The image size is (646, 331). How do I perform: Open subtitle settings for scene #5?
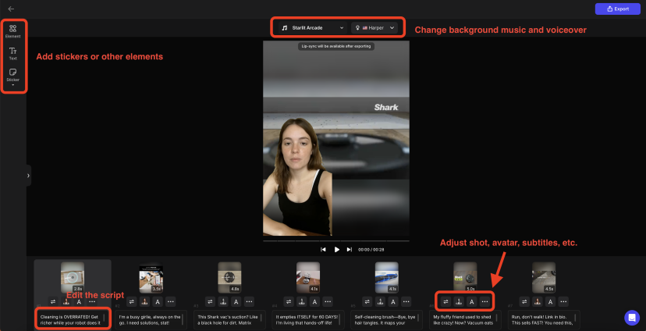point(393,302)
